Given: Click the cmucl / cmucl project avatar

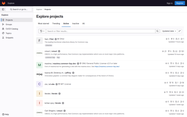Looking at the screenshot, I should tap(40, 53).
